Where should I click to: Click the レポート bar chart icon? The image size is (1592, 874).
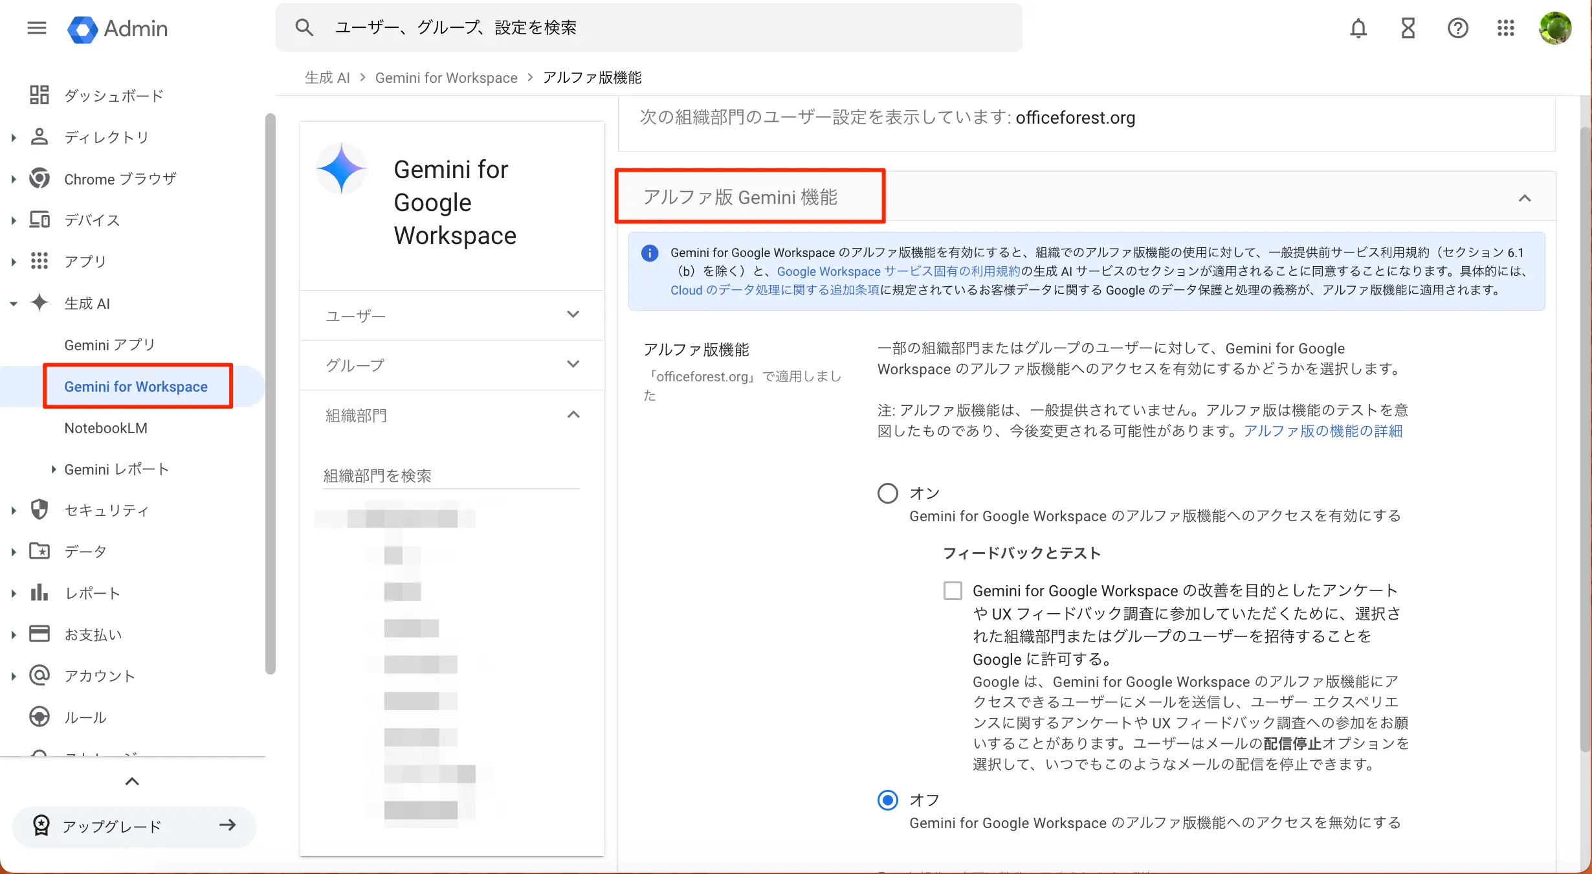tap(39, 592)
